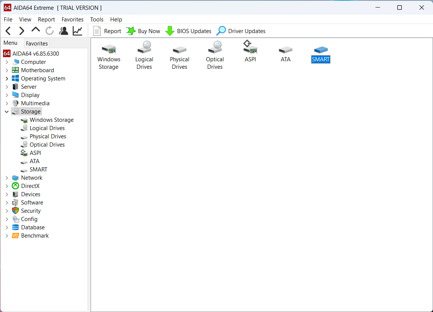The image size is (433, 312).
Task: Open the Tools menu
Action: [97, 19]
